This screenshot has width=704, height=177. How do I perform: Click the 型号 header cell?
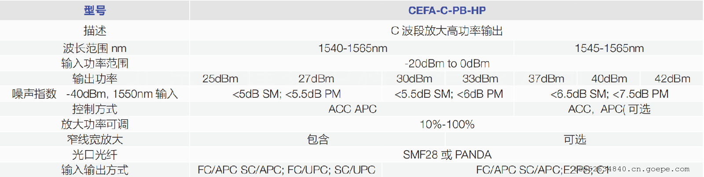click(95, 11)
